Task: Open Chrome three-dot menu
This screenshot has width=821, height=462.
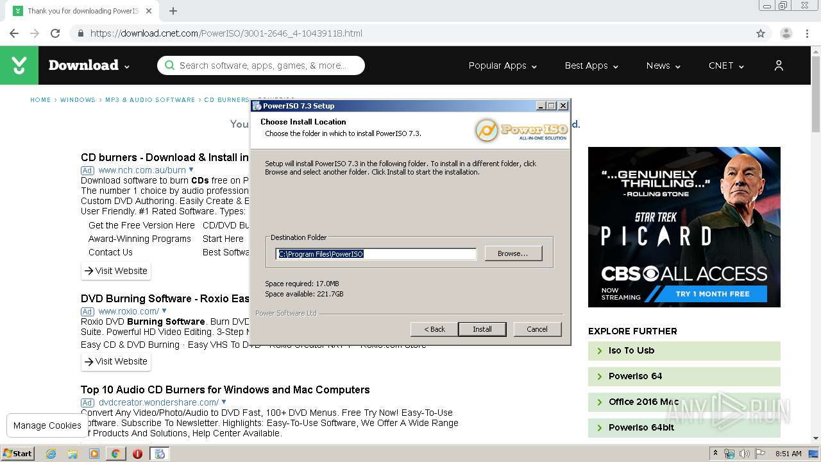Action: click(808, 33)
